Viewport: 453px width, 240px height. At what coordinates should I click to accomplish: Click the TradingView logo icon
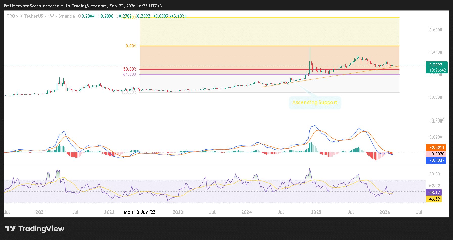point(10,229)
